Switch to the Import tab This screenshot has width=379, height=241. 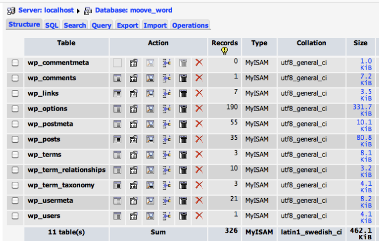point(155,25)
